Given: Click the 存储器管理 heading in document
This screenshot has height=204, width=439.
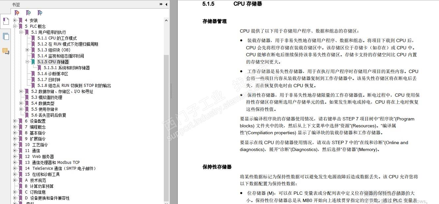Looking at the screenshot, I should pos(215,21).
